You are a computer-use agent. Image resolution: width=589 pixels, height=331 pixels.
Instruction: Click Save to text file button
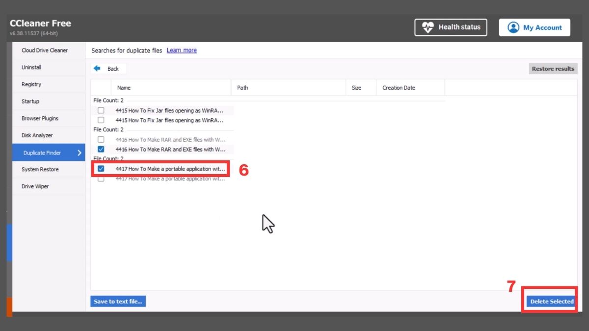pos(118,302)
